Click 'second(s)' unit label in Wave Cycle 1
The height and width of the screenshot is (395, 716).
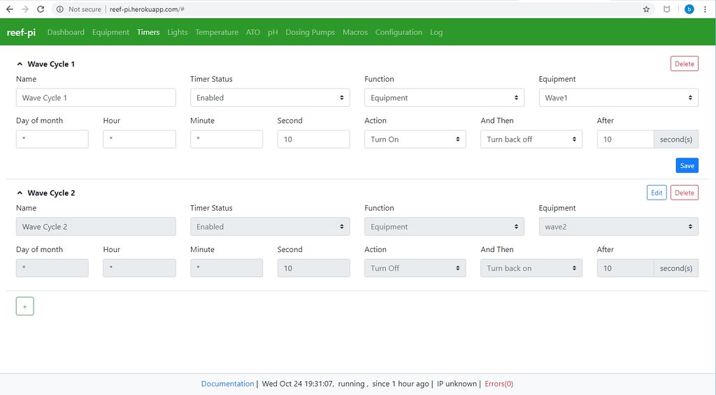click(x=676, y=139)
